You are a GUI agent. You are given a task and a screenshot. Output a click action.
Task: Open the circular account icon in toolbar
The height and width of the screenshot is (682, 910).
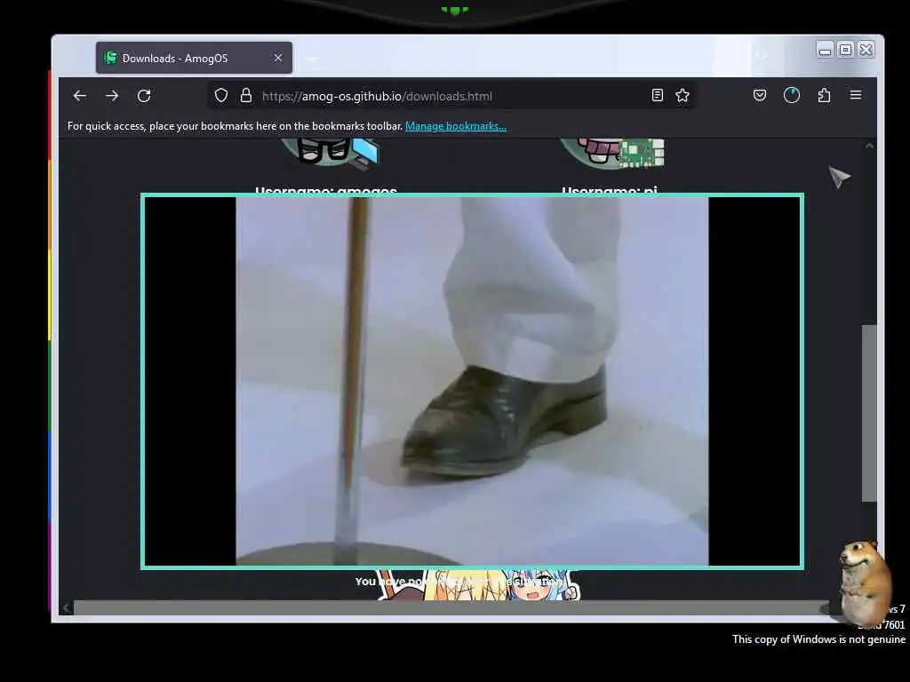coord(792,95)
